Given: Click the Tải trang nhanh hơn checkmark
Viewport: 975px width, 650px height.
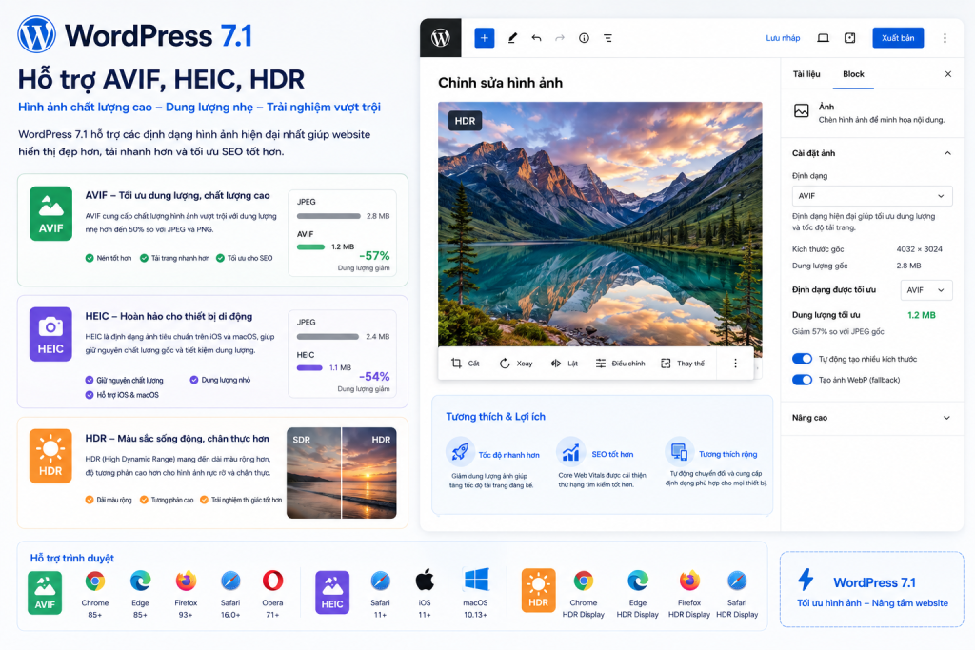Looking at the screenshot, I should (145, 258).
